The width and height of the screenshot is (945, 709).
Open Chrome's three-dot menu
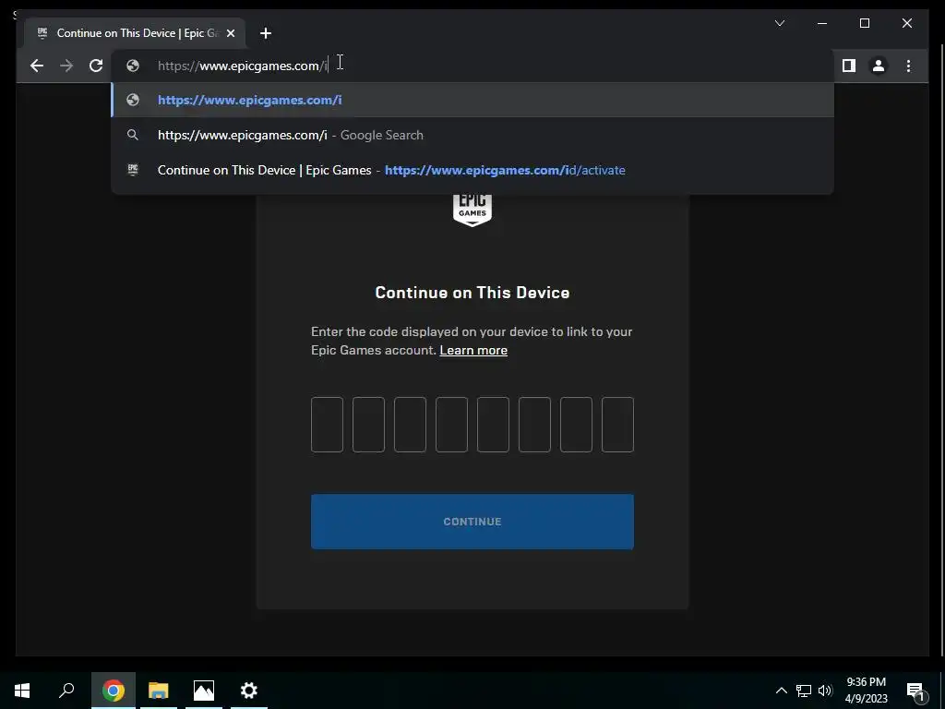(908, 66)
